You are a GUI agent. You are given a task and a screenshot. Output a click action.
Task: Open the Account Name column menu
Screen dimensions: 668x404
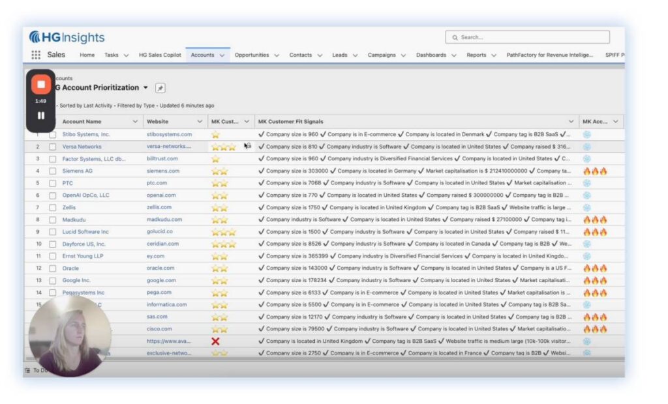[x=135, y=122]
